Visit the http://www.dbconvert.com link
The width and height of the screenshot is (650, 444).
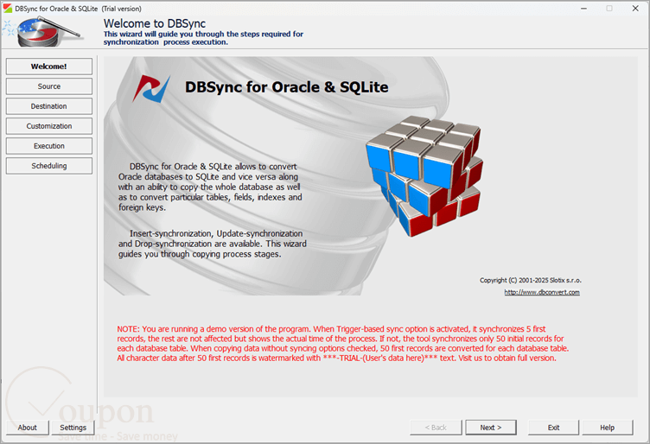click(x=542, y=292)
